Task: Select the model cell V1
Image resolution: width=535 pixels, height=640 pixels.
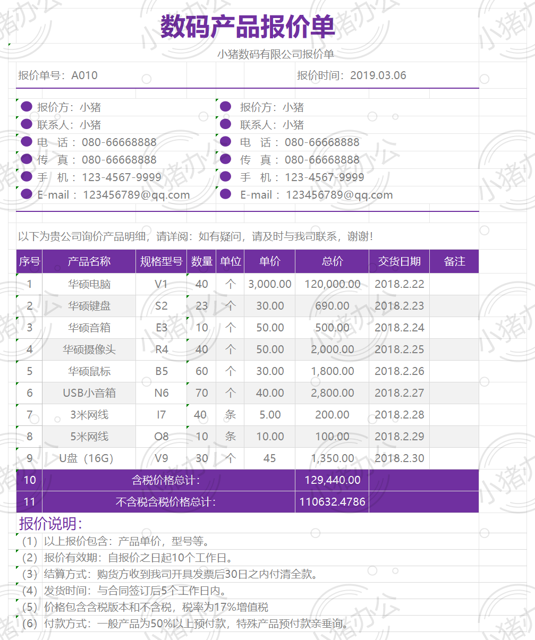Action: [x=162, y=284]
